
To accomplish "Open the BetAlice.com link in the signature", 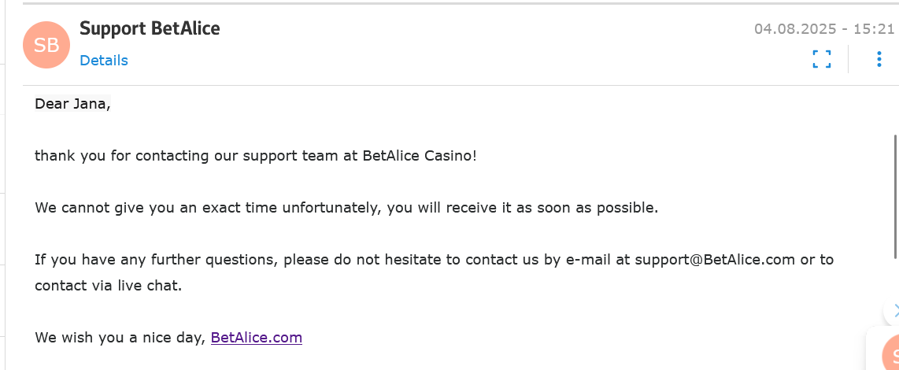I will [x=257, y=338].
